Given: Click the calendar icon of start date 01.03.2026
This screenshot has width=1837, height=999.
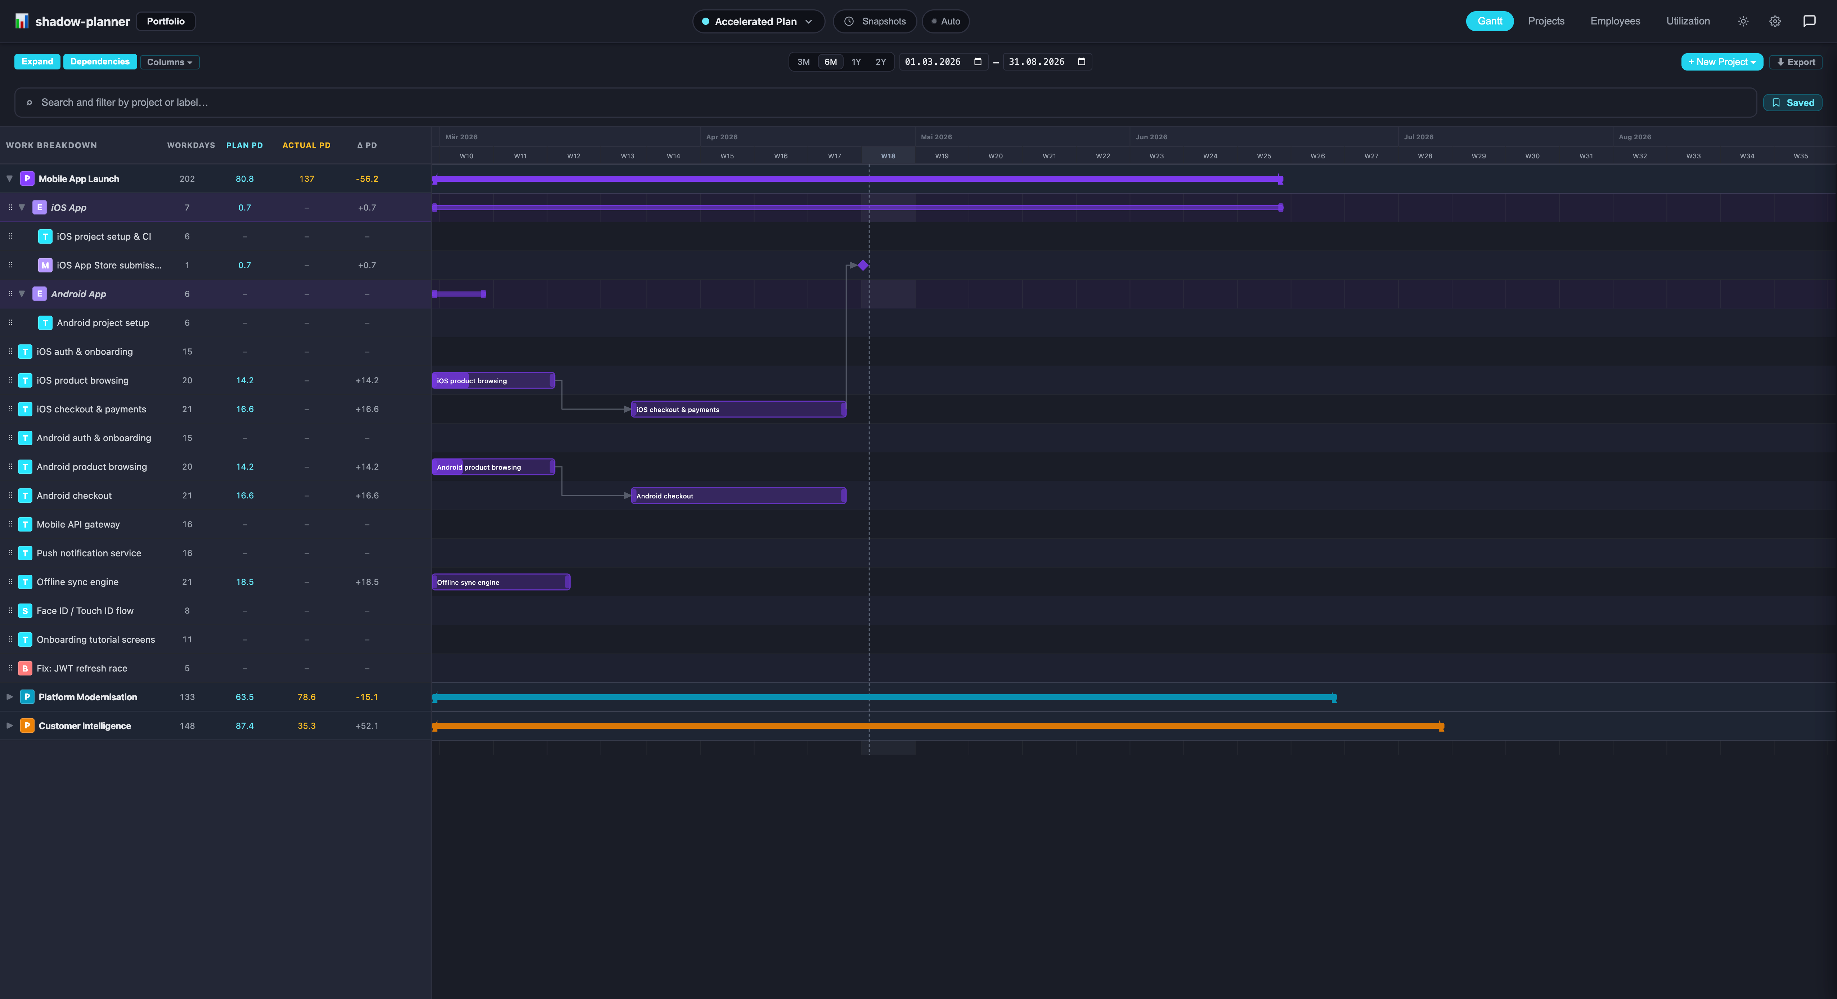Looking at the screenshot, I should 978,62.
